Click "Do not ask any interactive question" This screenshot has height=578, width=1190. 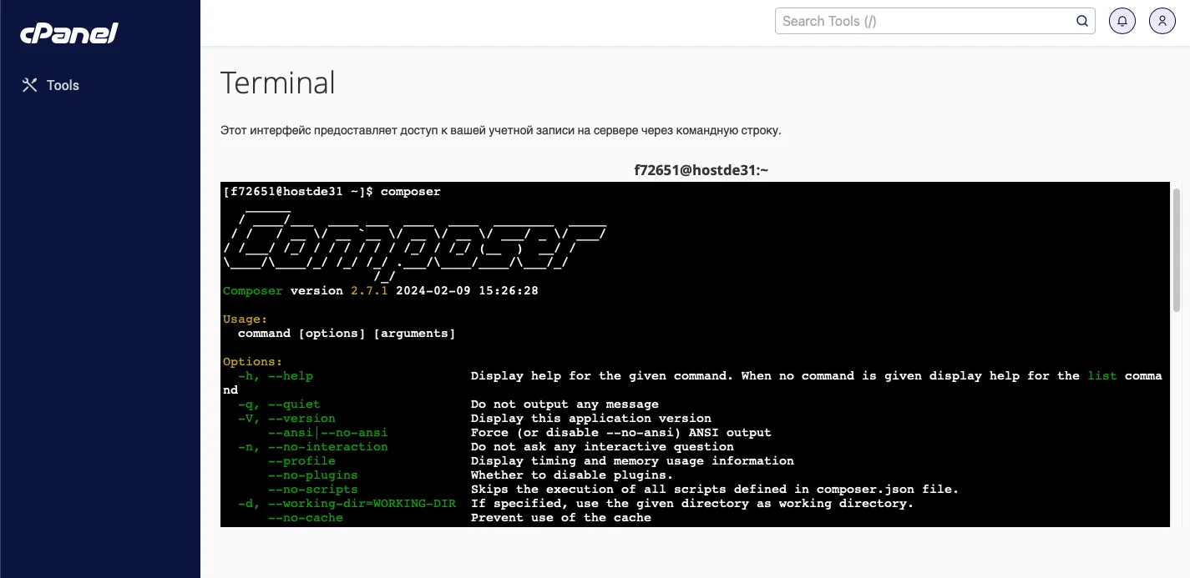pos(602,447)
